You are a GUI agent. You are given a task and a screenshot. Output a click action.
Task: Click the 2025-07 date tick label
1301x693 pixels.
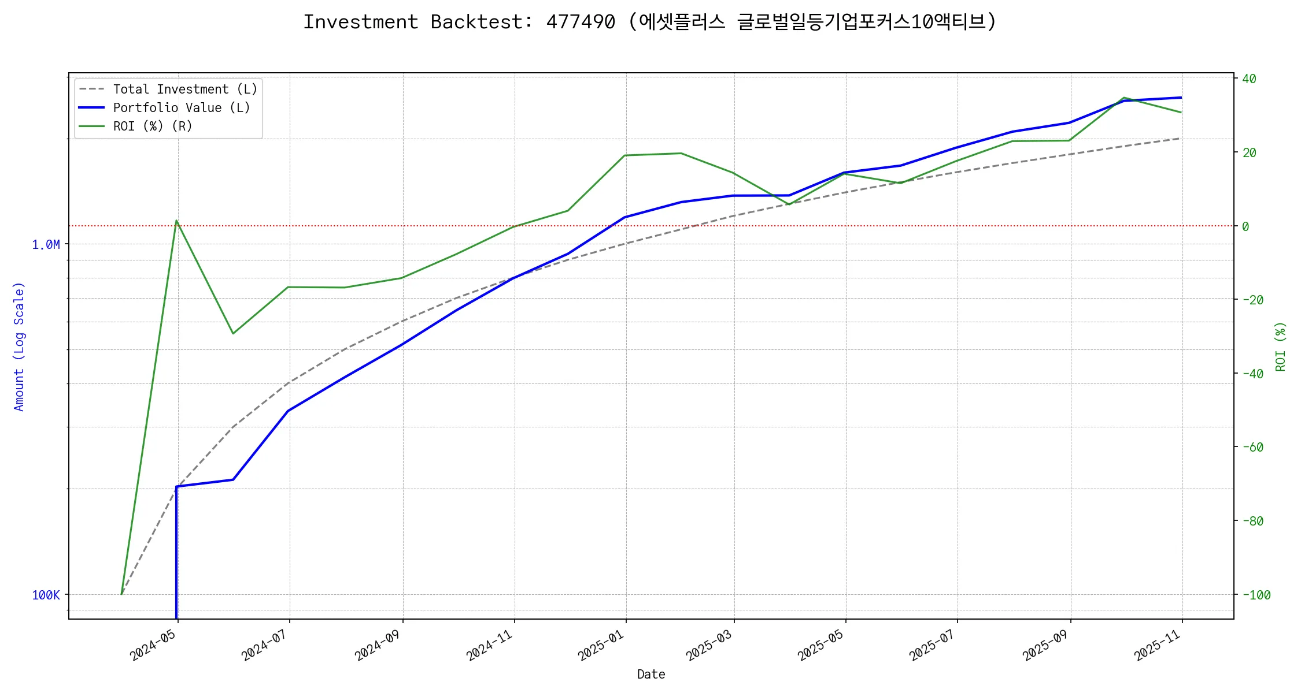[932, 645]
